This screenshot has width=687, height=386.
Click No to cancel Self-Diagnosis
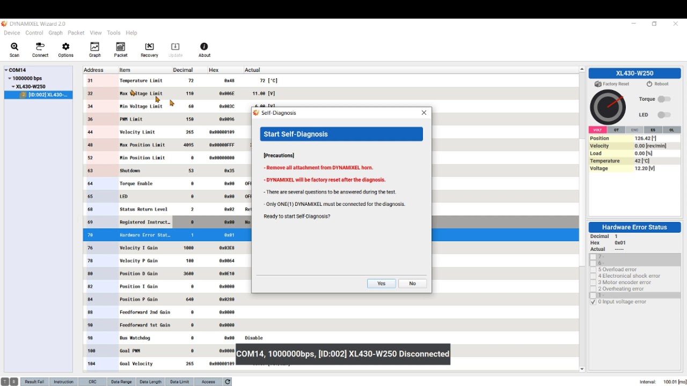[x=412, y=284]
